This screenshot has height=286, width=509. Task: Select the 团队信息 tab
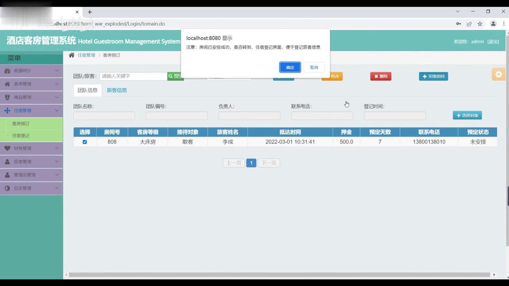coord(87,90)
